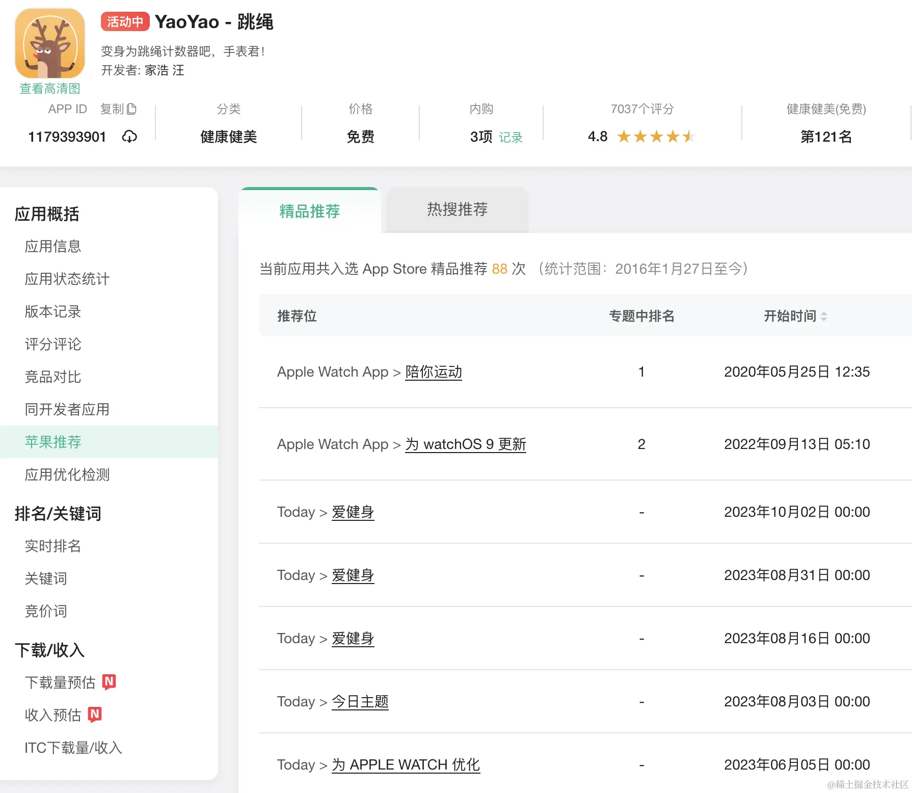Select the 精品推荐 tab
Viewport: 912px width, 793px height.
pyautogui.click(x=310, y=210)
